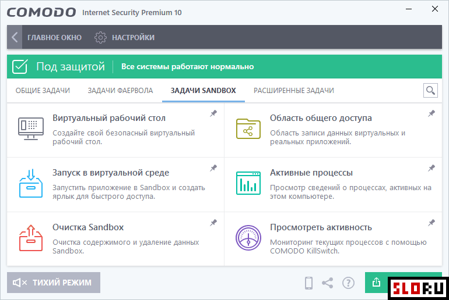This screenshot has height=300, width=449.
Task: Click the share icon at the bottom
Action: [x=328, y=283]
